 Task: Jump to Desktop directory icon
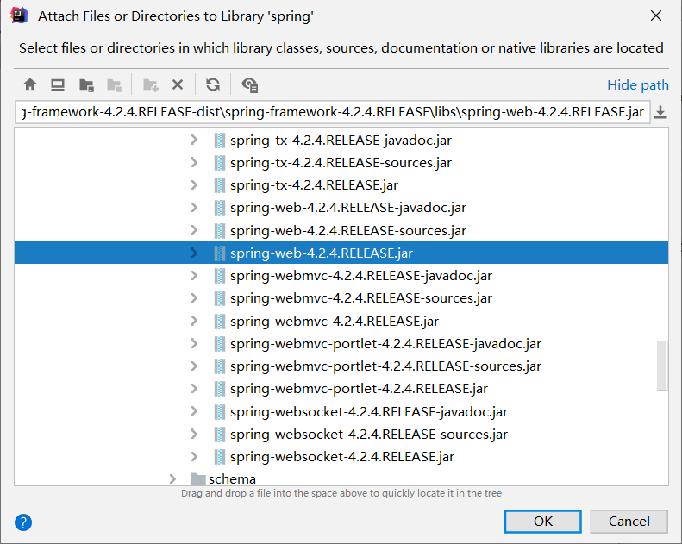point(58,84)
